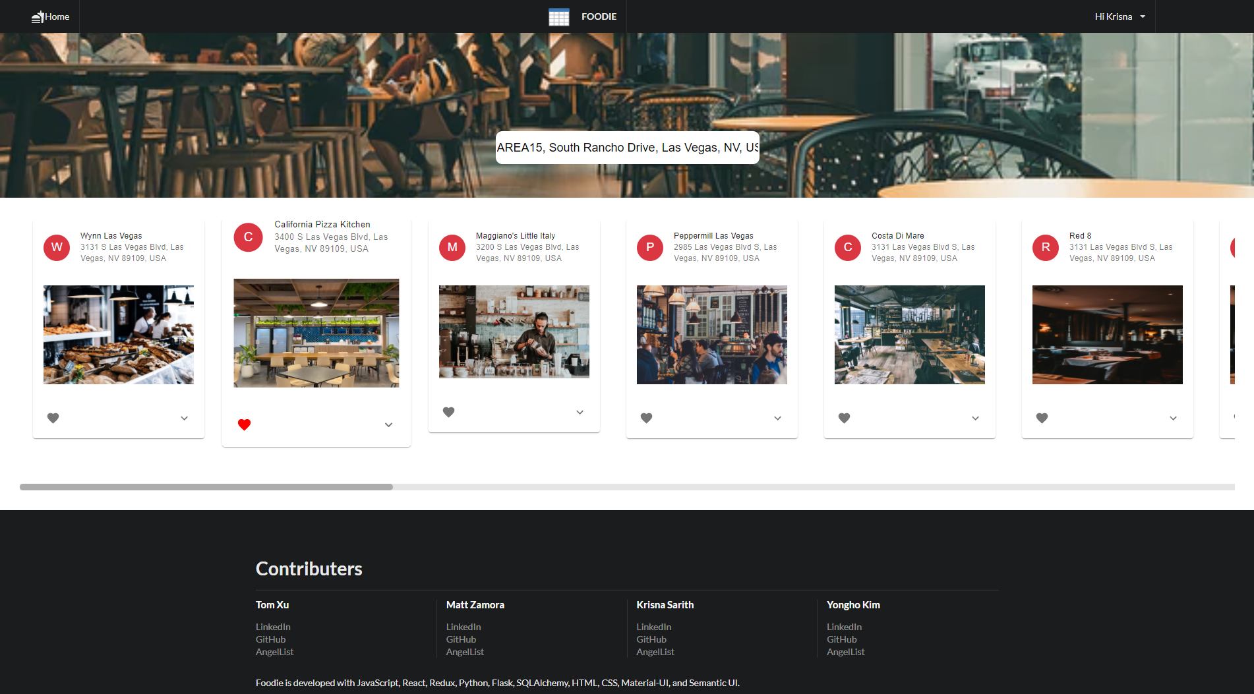Click the C avatar for Costa Di Mare
Viewport: 1254px width, 694px height.
(848, 247)
